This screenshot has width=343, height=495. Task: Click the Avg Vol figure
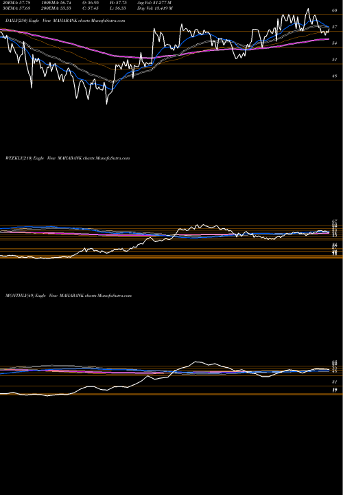[x=154, y=2]
